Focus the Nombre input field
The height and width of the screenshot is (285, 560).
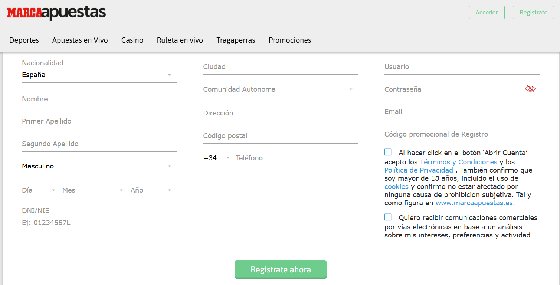[99, 99]
